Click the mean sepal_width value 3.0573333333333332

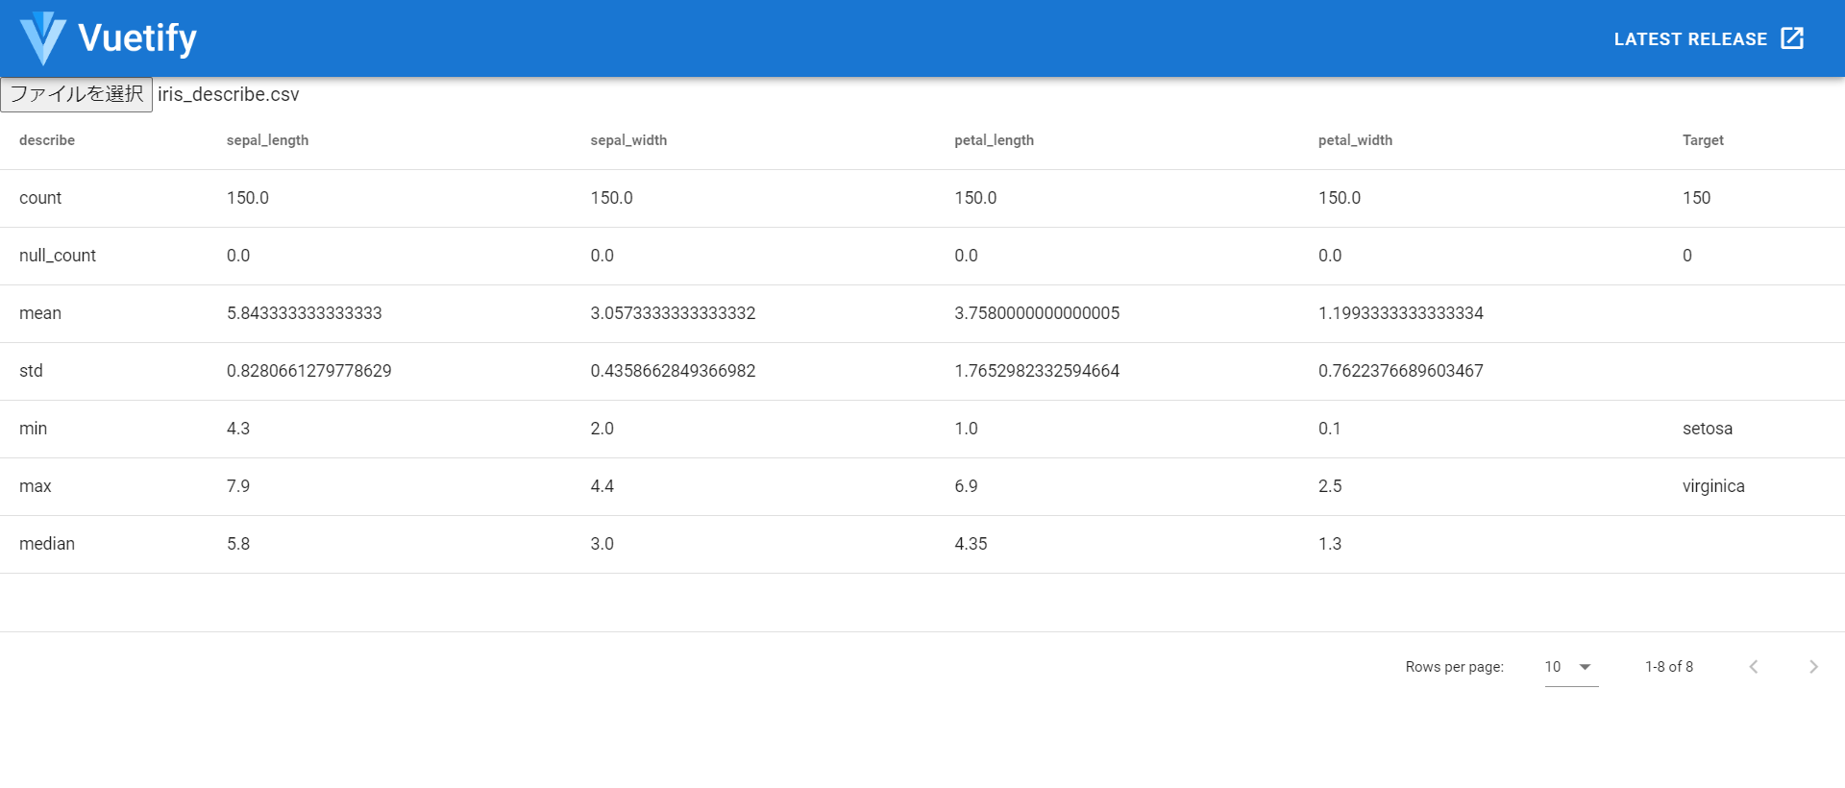point(673,313)
